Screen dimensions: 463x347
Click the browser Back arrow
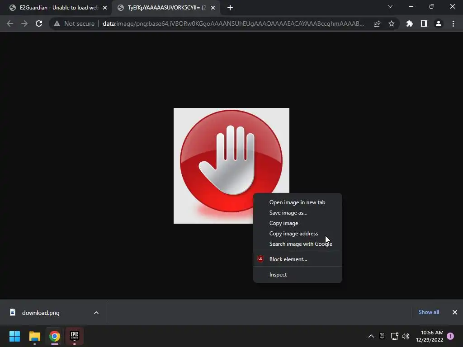[x=10, y=23]
